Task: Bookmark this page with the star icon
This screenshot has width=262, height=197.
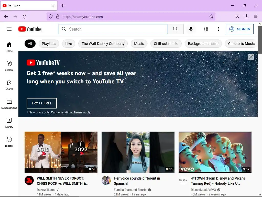Action: (x=211, y=16)
